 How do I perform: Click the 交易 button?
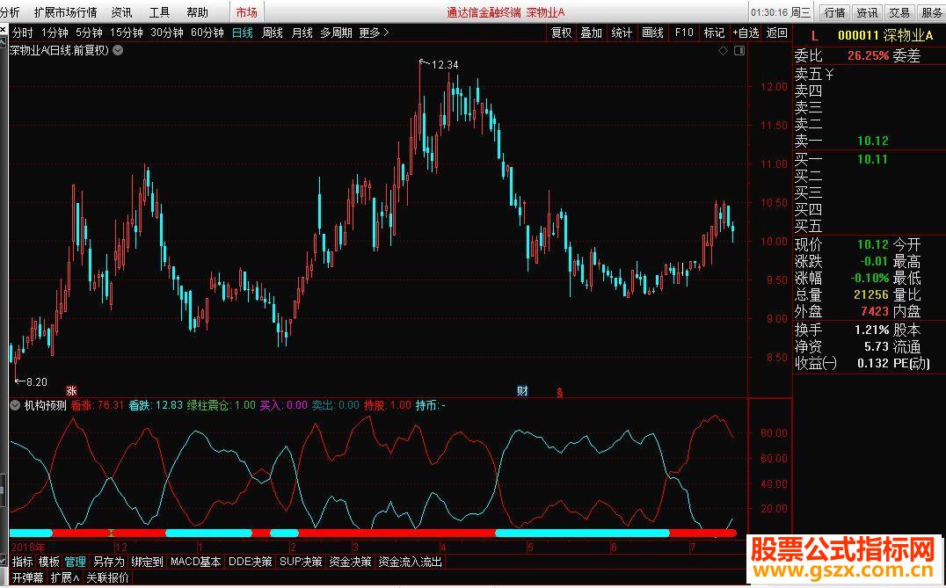click(x=899, y=12)
